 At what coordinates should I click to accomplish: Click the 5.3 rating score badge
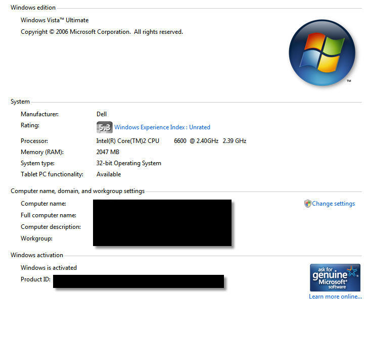coord(105,127)
